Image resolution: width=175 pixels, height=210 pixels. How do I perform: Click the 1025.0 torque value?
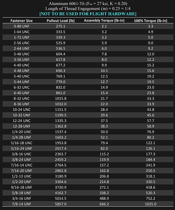(x=151, y=204)
